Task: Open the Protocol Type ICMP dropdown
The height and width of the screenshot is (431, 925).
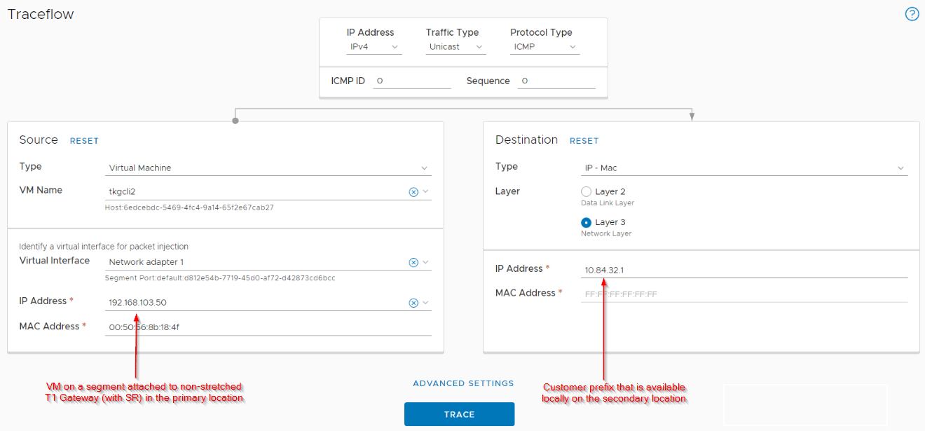Action: pyautogui.click(x=544, y=47)
